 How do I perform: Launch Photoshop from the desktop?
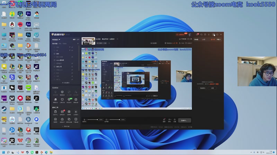tap(28, 35)
